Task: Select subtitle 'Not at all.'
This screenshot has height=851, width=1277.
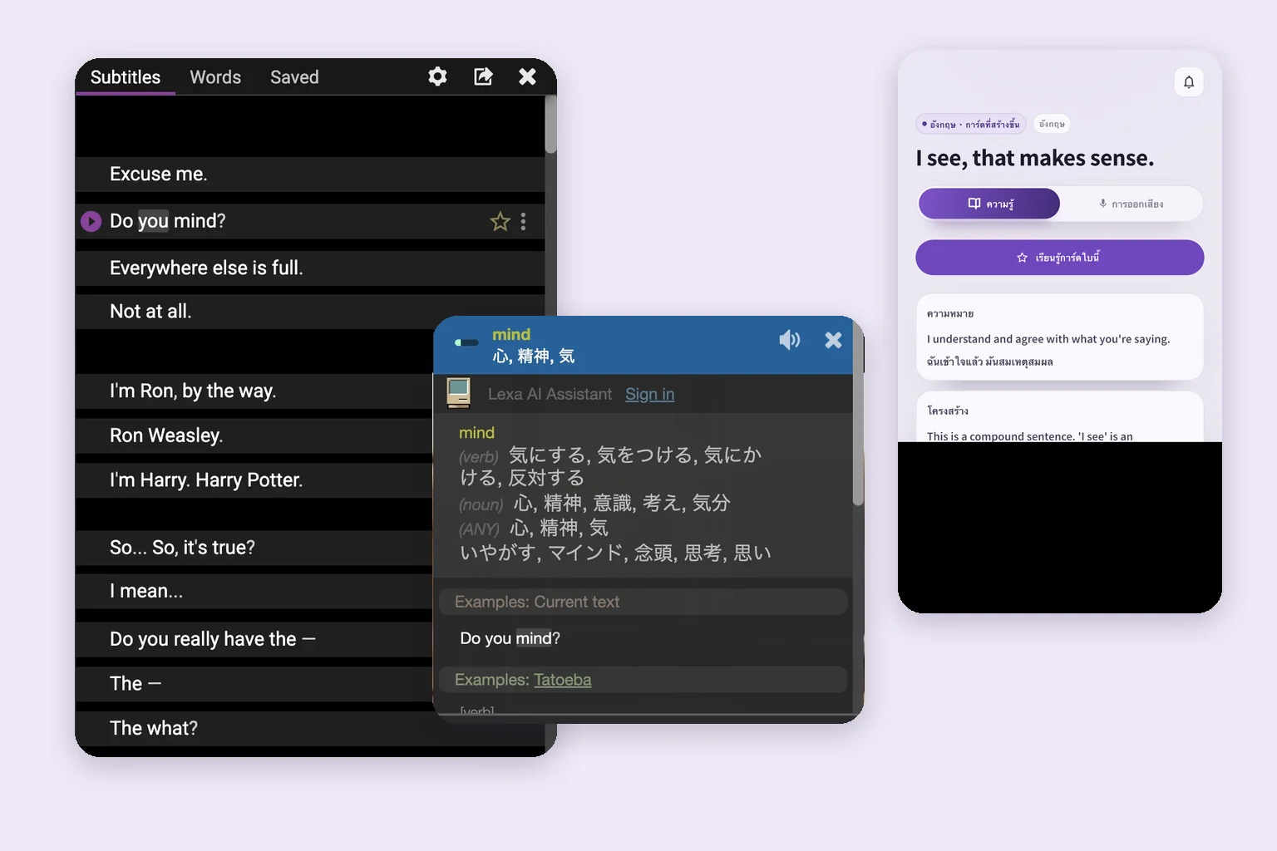Action: [x=310, y=312]
